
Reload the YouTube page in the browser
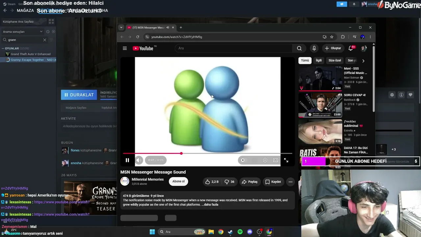[137, 37]
